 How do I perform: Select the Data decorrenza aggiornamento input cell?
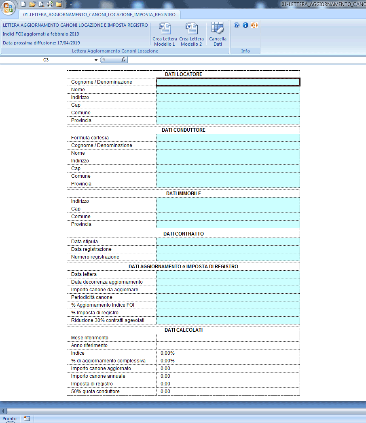(228, 282)
